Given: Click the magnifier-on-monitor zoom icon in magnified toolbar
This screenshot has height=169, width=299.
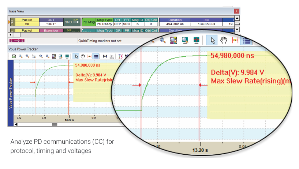Looking at the screenshot, I should [x=186, y=40].
